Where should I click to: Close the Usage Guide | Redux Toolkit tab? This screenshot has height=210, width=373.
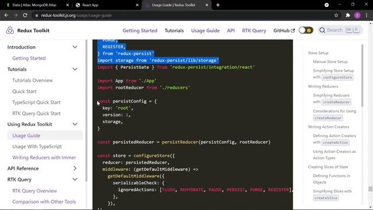coord(207,5)
